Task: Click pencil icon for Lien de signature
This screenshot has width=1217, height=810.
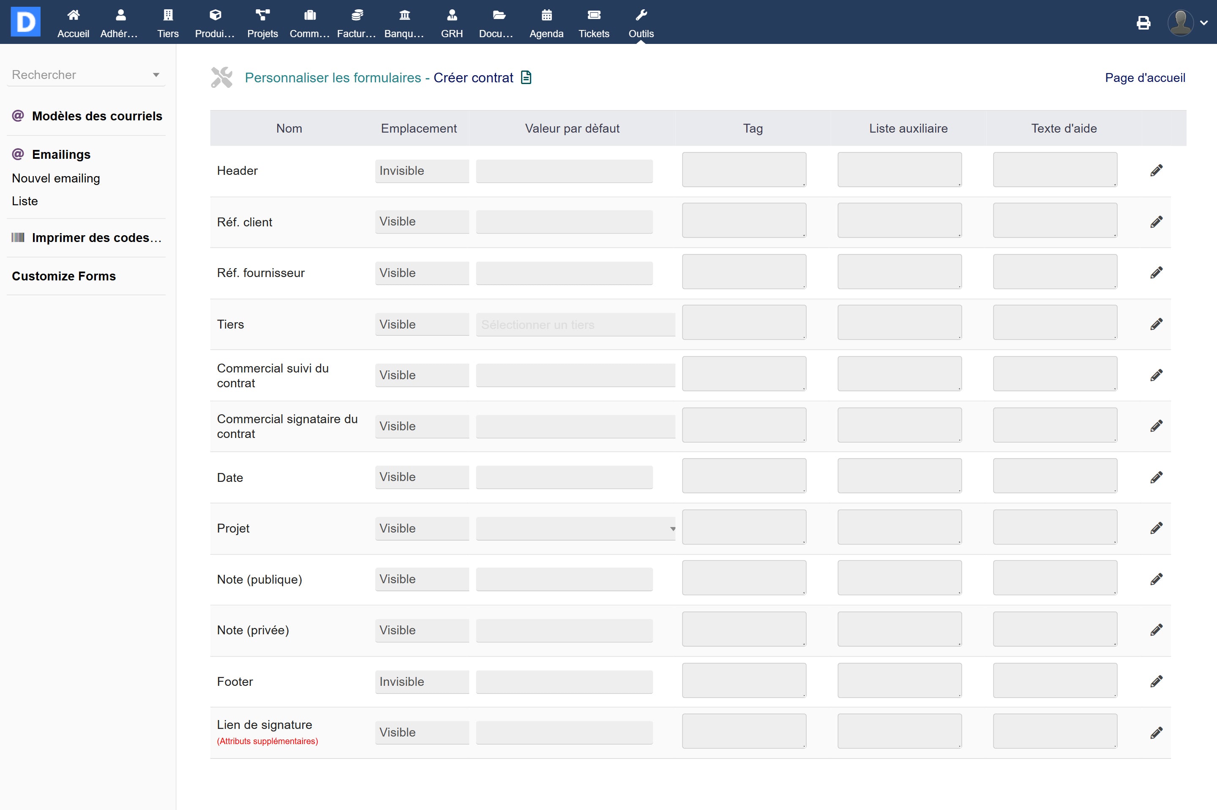Action: pyautogui.click(x=1156, y=733)
